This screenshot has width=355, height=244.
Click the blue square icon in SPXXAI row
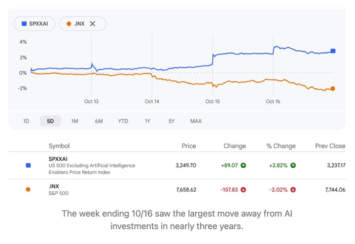[28, 165]
